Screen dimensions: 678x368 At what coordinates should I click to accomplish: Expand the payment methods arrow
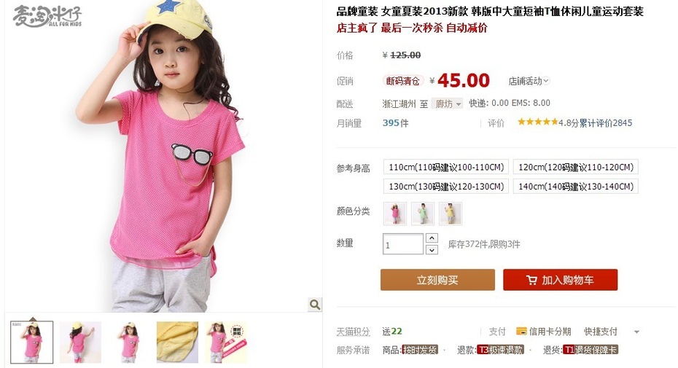[x=636, y=332]
